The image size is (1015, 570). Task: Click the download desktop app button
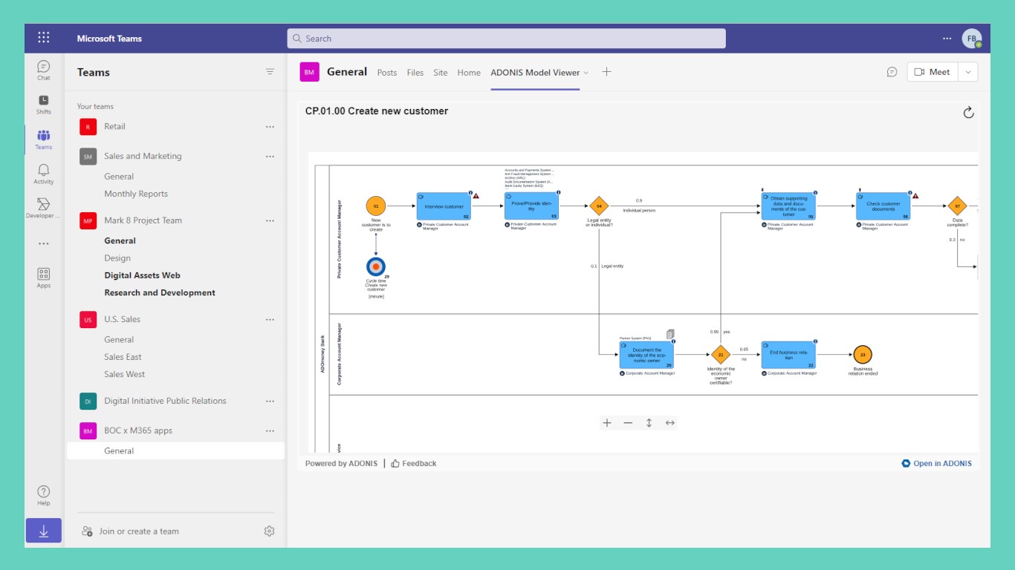pos(44,531)
